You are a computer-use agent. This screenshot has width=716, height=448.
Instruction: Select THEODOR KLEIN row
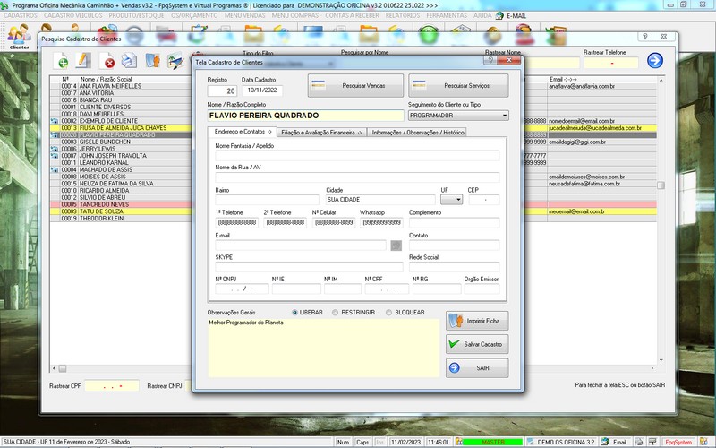tap(120, 219)
